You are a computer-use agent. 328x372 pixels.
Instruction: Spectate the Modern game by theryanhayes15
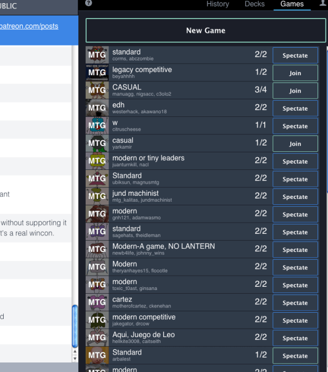click(x=295, y=267)
